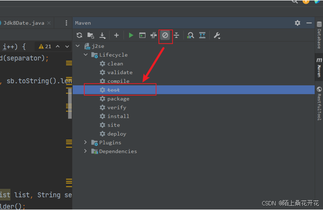
Task: Click 'separator' in the editor code
Action: [x=23, y=58]
